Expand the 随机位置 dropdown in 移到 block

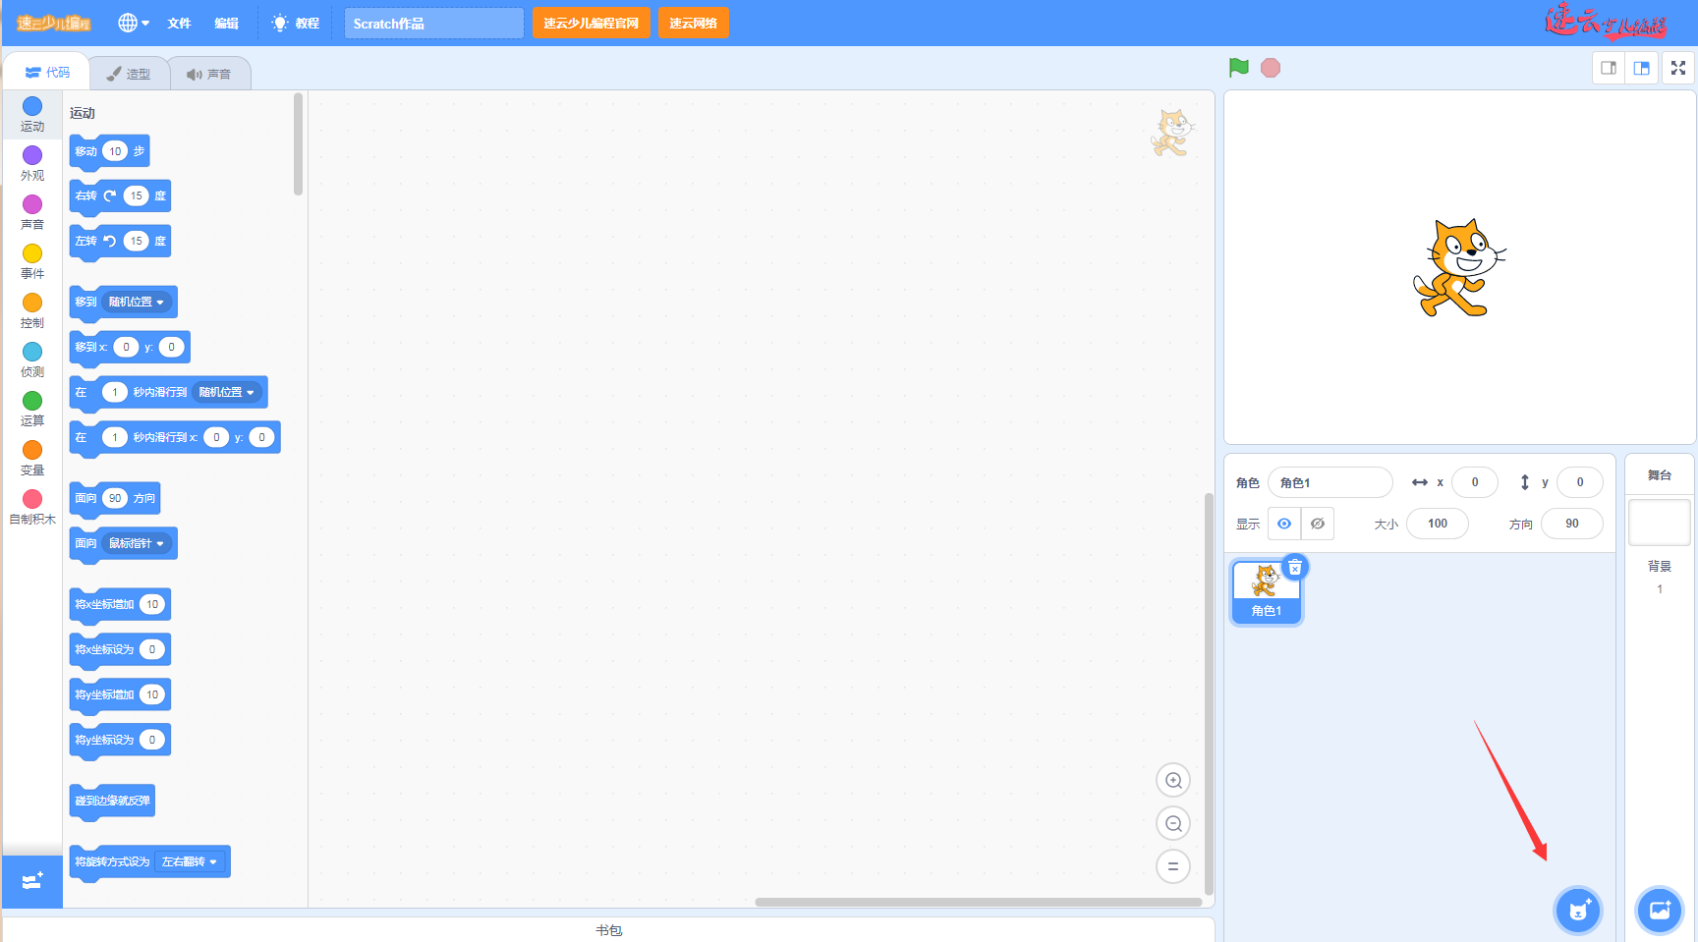[137, 303]
